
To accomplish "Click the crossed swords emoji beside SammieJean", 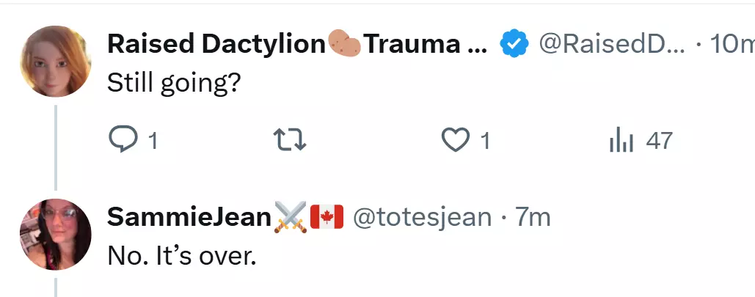I will [x=291, y=217].
